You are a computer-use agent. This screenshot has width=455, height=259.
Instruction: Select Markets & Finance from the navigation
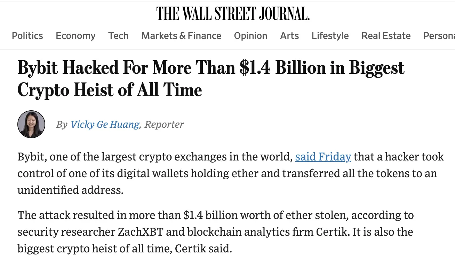point(181,36)
